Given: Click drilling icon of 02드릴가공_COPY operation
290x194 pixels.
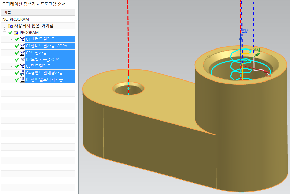Looking at the screenshot, I should pyautogui.click(x=22, y=59).
